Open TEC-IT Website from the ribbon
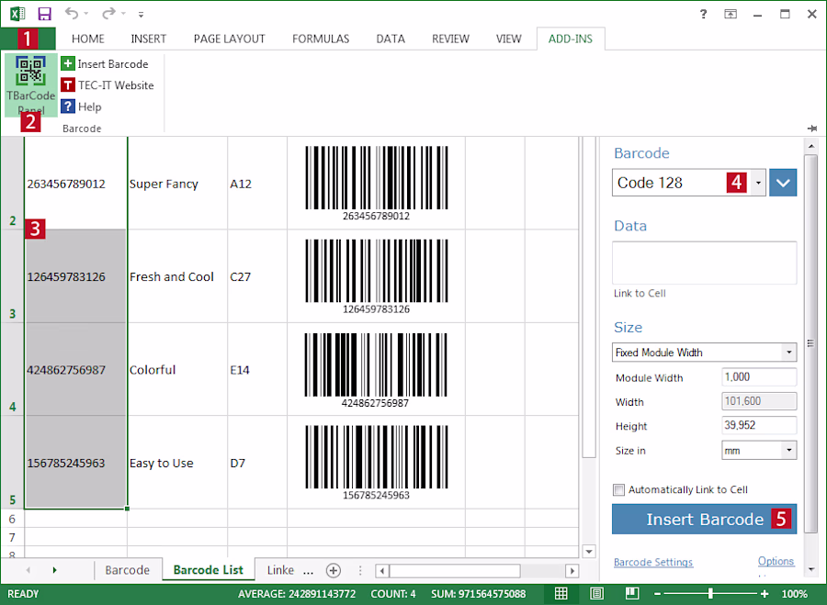The width and height of the screenshot is (827, 605). click(108, 85)
